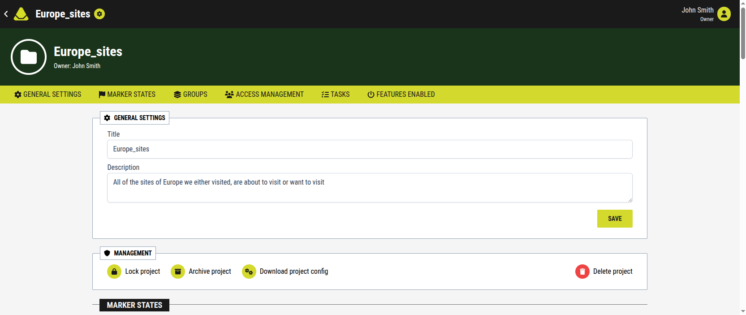Image resolution: width=746 pixels, height=315 pixels.
Task: Click the Save button
Action: pos(615,219)
